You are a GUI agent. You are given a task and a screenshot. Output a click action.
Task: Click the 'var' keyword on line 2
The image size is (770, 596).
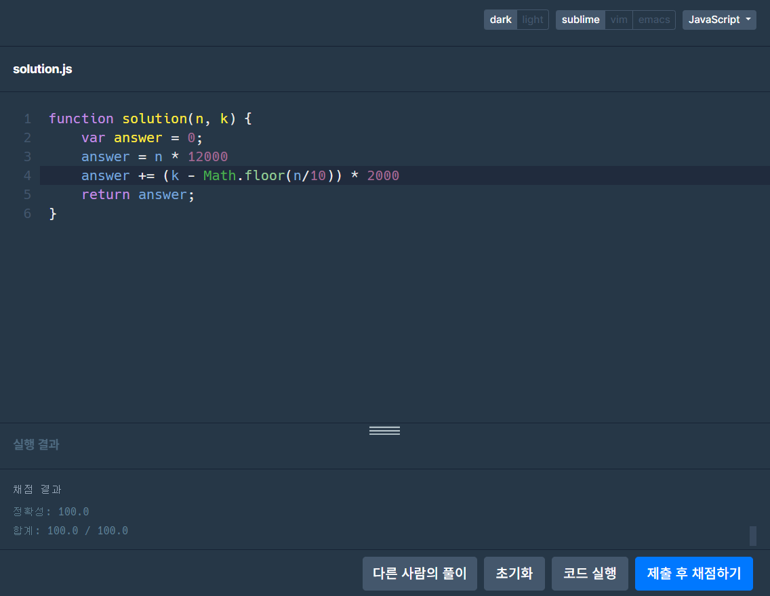pyautogui.click(x=94, y=138)
